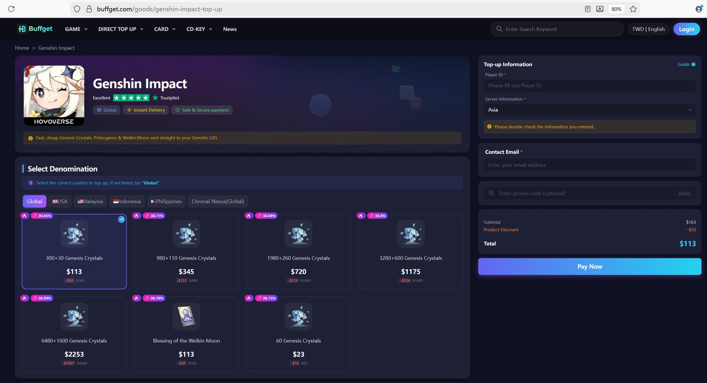Click the blue checkmark on the 300+30 card
707x383 pixels.
[121, 219]
